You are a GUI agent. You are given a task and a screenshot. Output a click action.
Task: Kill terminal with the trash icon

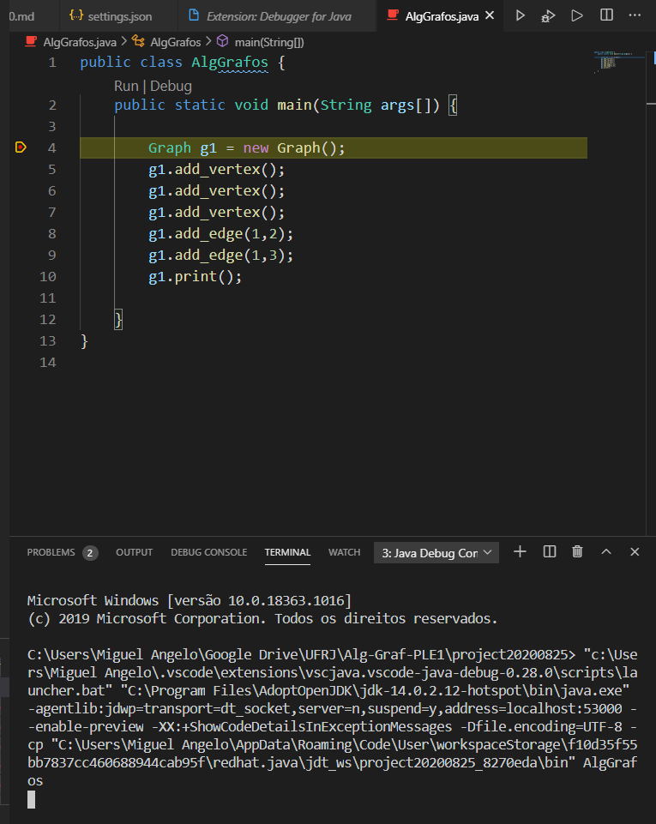577,552
